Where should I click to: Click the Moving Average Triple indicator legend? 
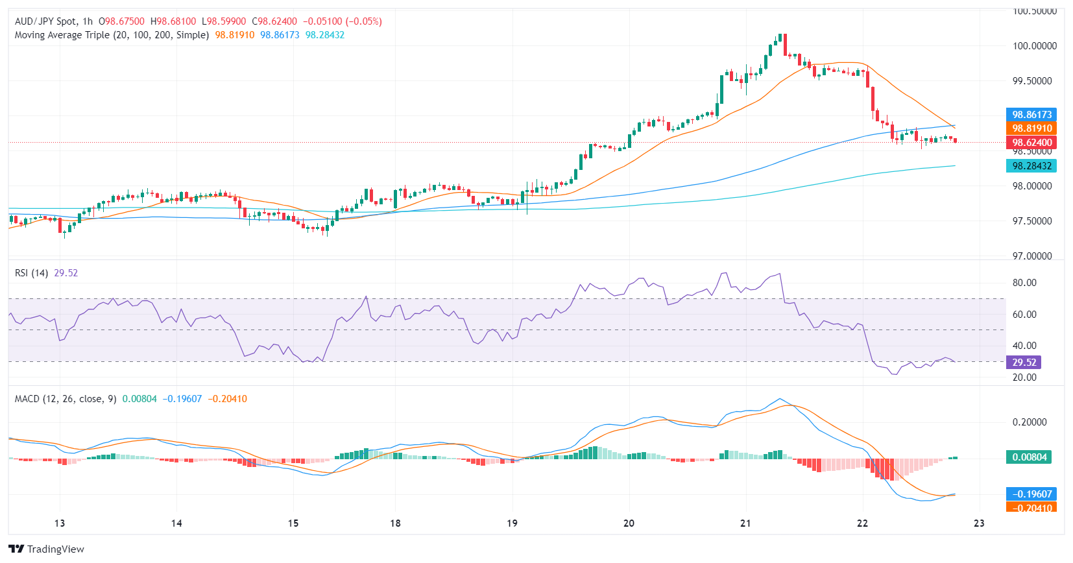112,35
